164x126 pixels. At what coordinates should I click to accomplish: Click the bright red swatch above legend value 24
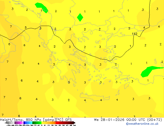[56, 123]
